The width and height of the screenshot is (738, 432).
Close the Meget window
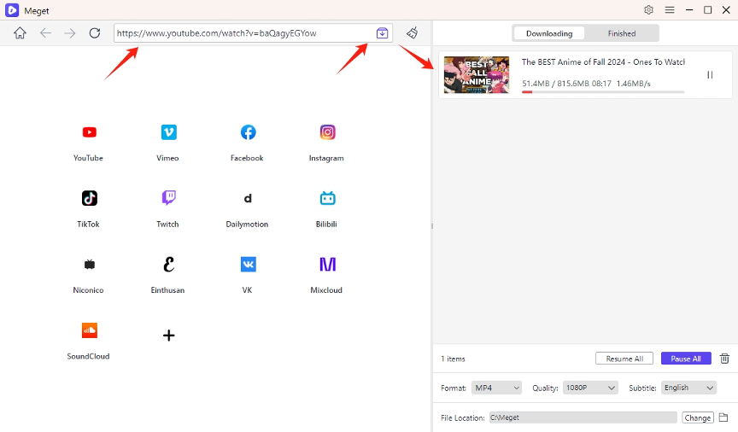point(726,10)
